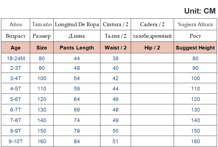218x147 pixels.
Task: Click the "5-6T" age cell
Action: tap(16, 99)
